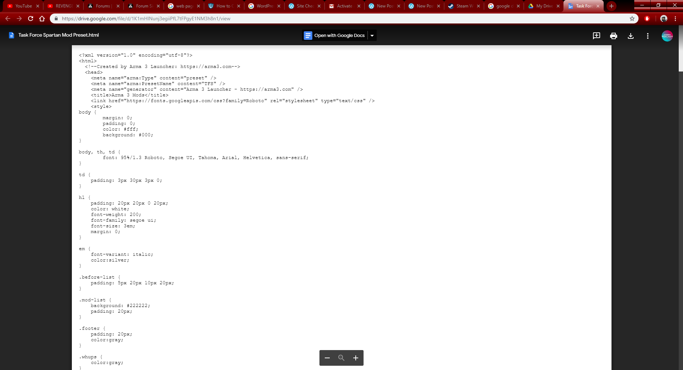Switch to the Steam tab

[x=461, y=6]
